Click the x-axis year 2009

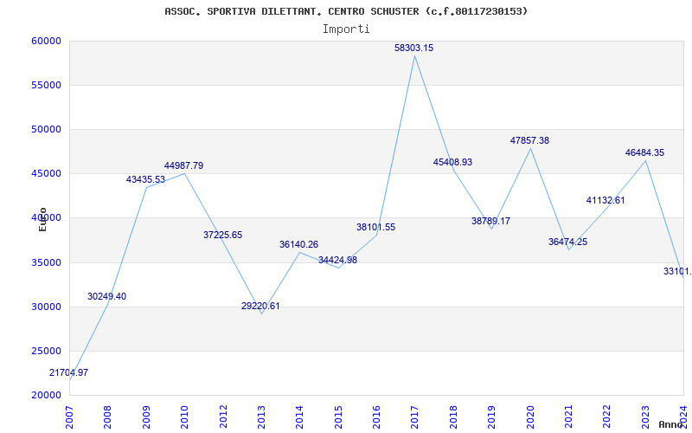(x=146, y=417)
